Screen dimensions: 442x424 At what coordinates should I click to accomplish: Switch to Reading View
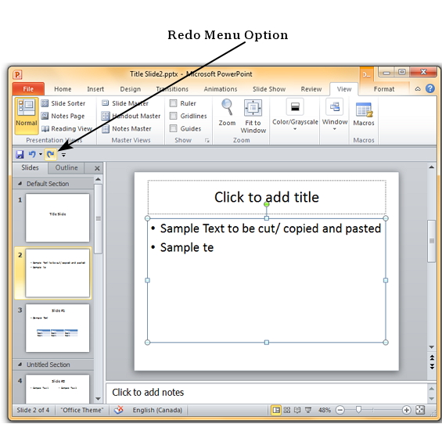(x=66, y=128)
